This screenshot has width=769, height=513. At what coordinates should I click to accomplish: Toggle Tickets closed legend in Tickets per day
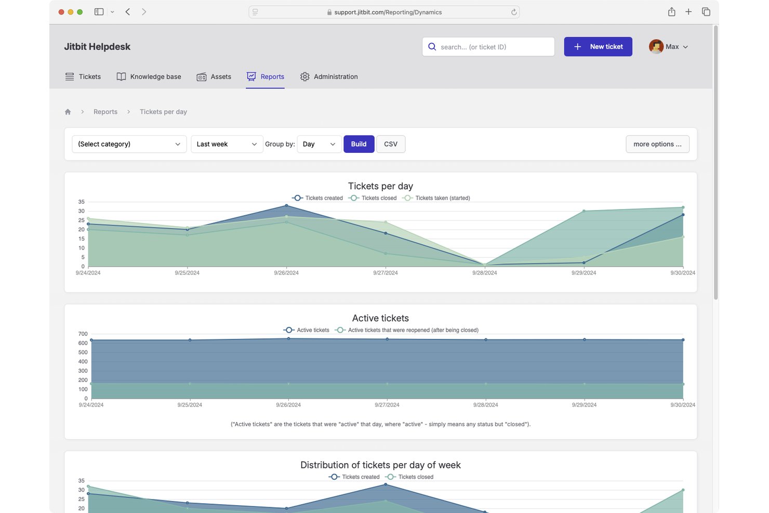point(373,198)
